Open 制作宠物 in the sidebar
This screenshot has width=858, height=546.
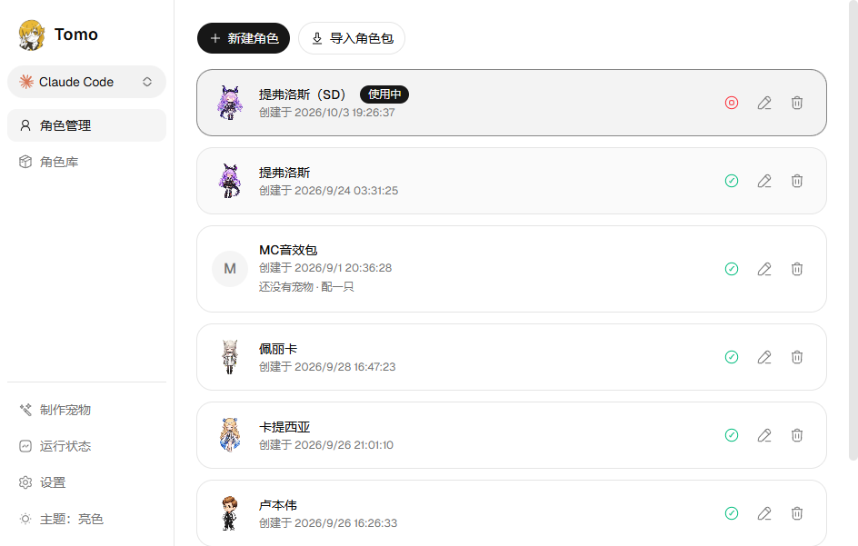(x=86, y=410)
